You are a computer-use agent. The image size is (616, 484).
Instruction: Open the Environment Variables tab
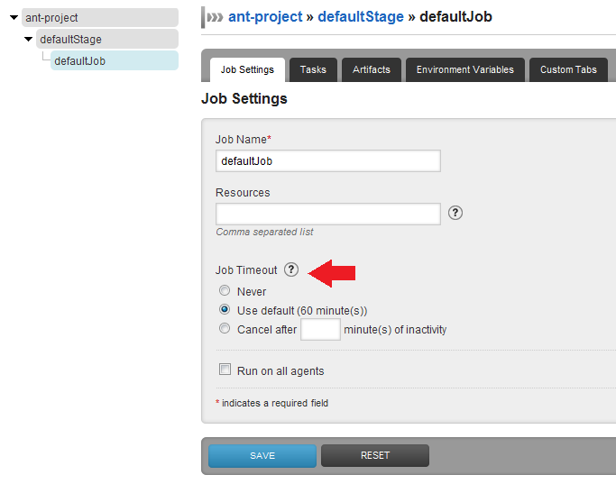point(464,69)
